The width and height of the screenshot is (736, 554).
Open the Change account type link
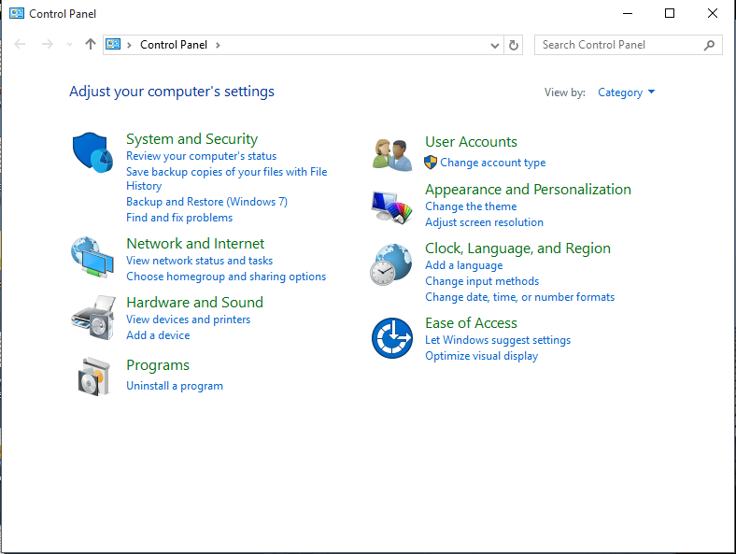[x=492, y=163]
